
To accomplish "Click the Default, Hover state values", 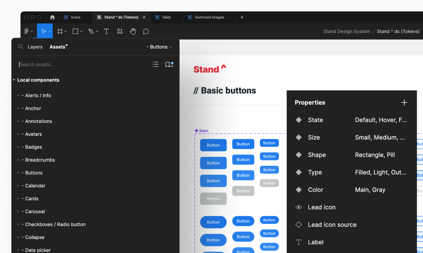I will pos(381,120).
